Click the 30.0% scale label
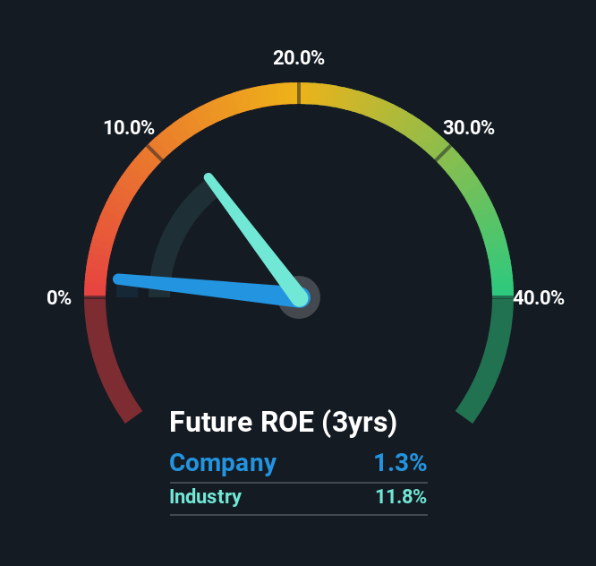The width and height of the screenshot is (596, 566). click(x=469, y=127)
